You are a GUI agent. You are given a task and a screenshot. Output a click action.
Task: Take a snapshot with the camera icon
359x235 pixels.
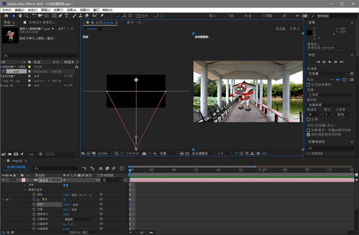click(144, 153)
